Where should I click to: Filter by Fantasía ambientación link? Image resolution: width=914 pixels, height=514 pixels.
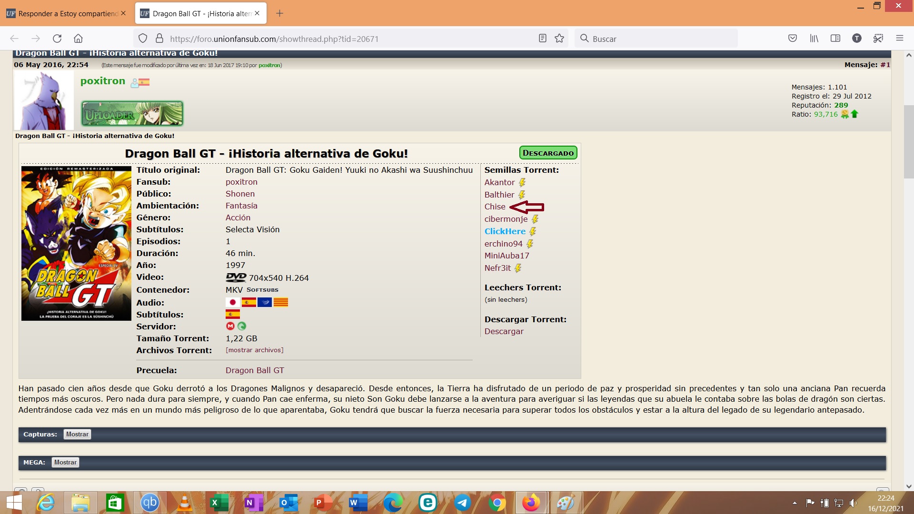pyautogui.click(x=241, y=206)
